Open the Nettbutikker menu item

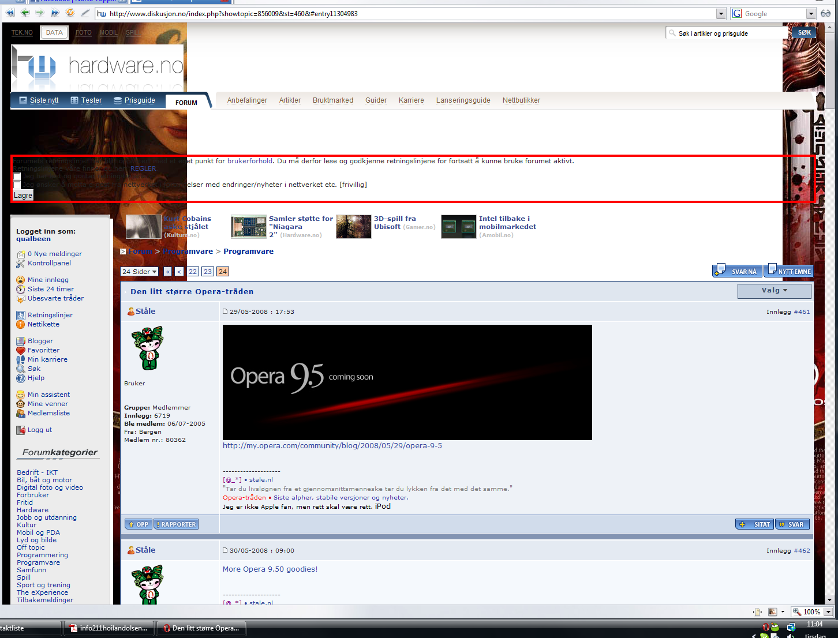[521, 100]
